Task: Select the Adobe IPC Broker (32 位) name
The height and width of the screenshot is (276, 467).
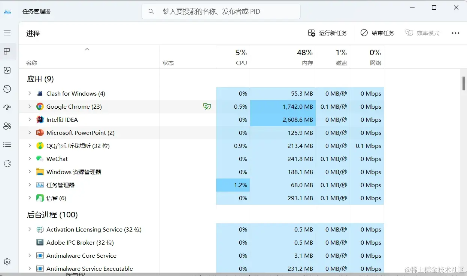Action: point(80,242)
